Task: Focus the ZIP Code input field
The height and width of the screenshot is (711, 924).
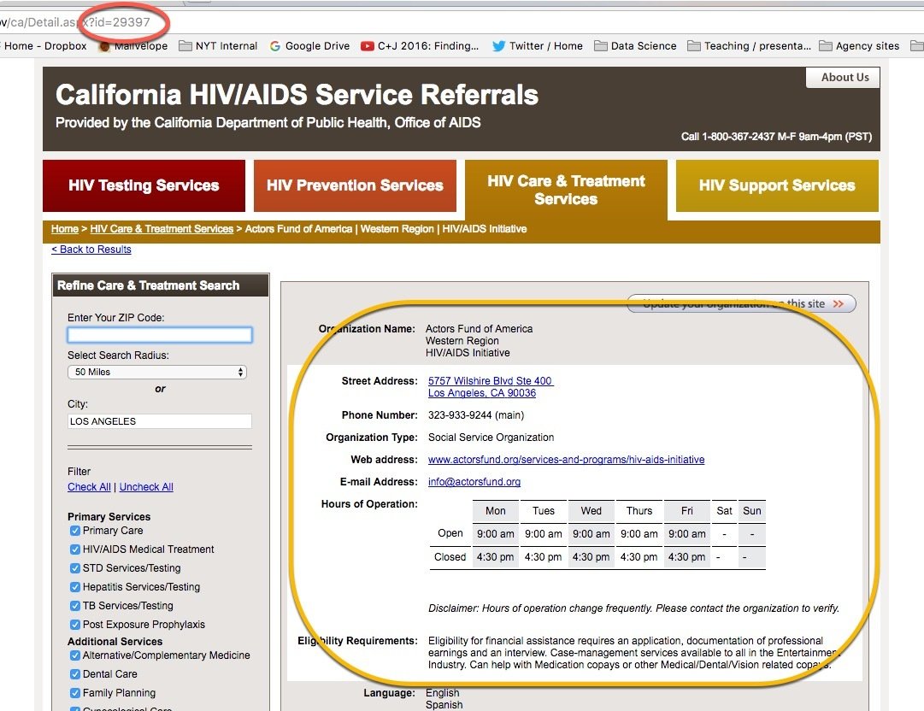Action: pos(160,335)
